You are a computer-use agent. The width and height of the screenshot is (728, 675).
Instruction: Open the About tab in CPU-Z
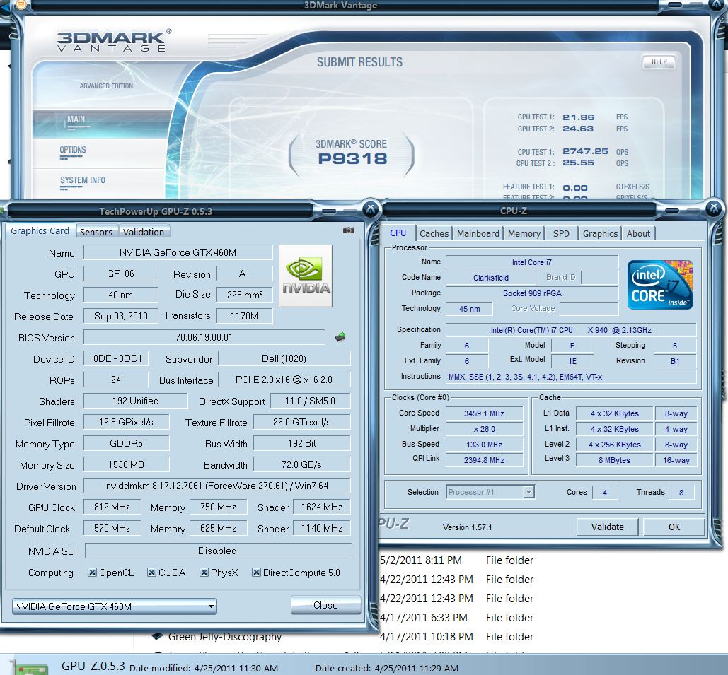(x=638, y=233)
